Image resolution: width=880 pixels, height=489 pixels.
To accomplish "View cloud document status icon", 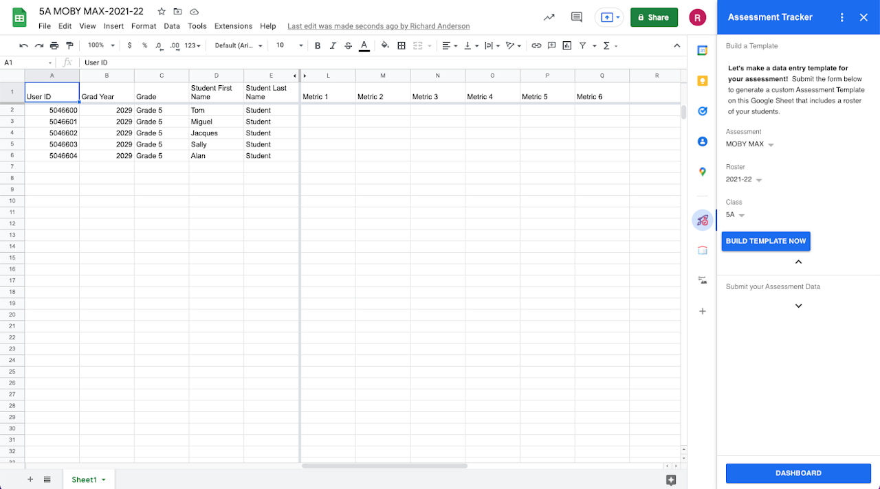I will [x=195, y=12].
